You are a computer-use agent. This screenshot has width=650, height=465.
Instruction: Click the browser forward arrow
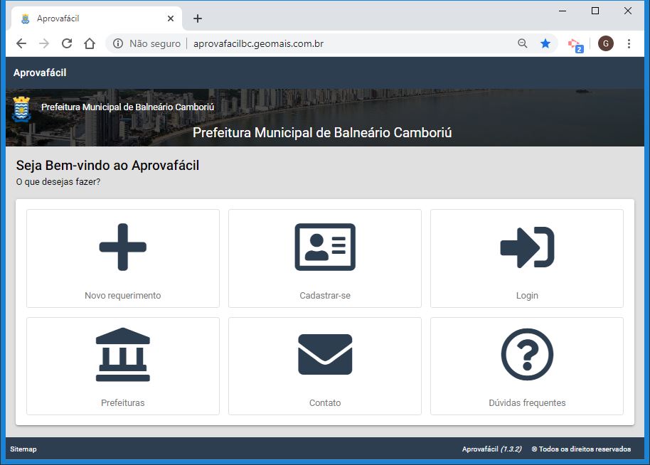point(44,43)
